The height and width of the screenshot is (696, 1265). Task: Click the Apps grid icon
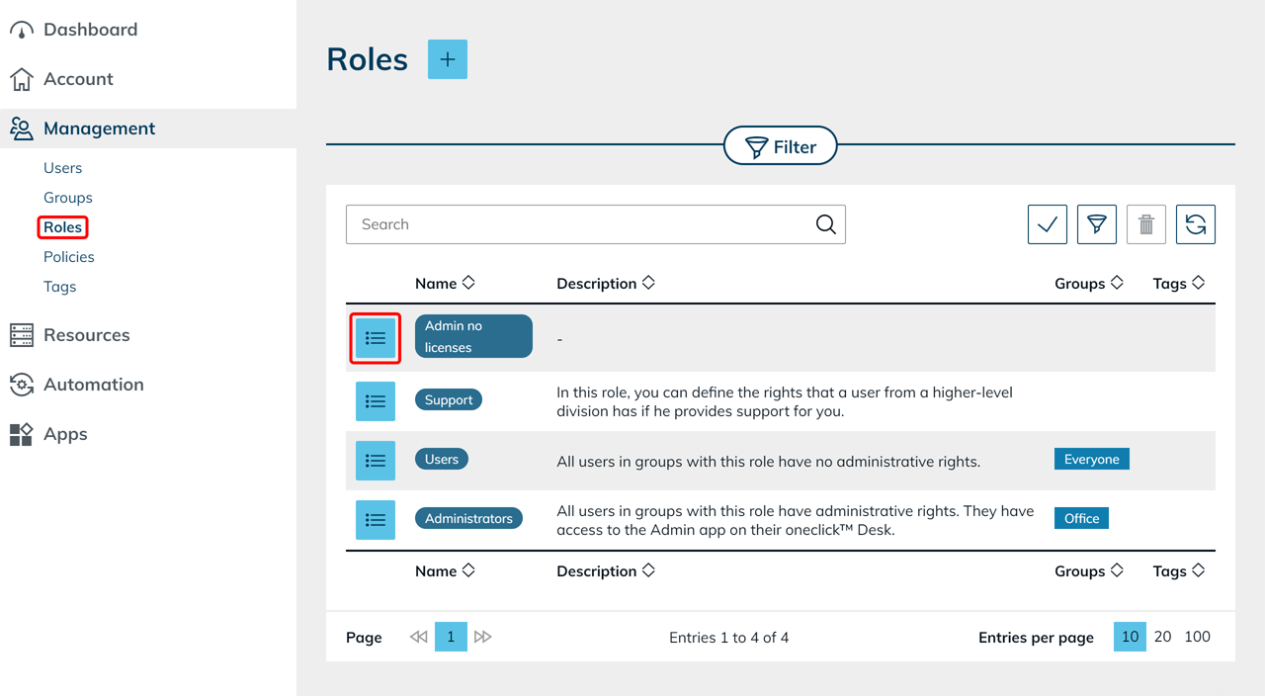[22, 434]
